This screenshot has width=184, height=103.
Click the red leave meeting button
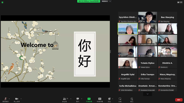pos(179,100)
